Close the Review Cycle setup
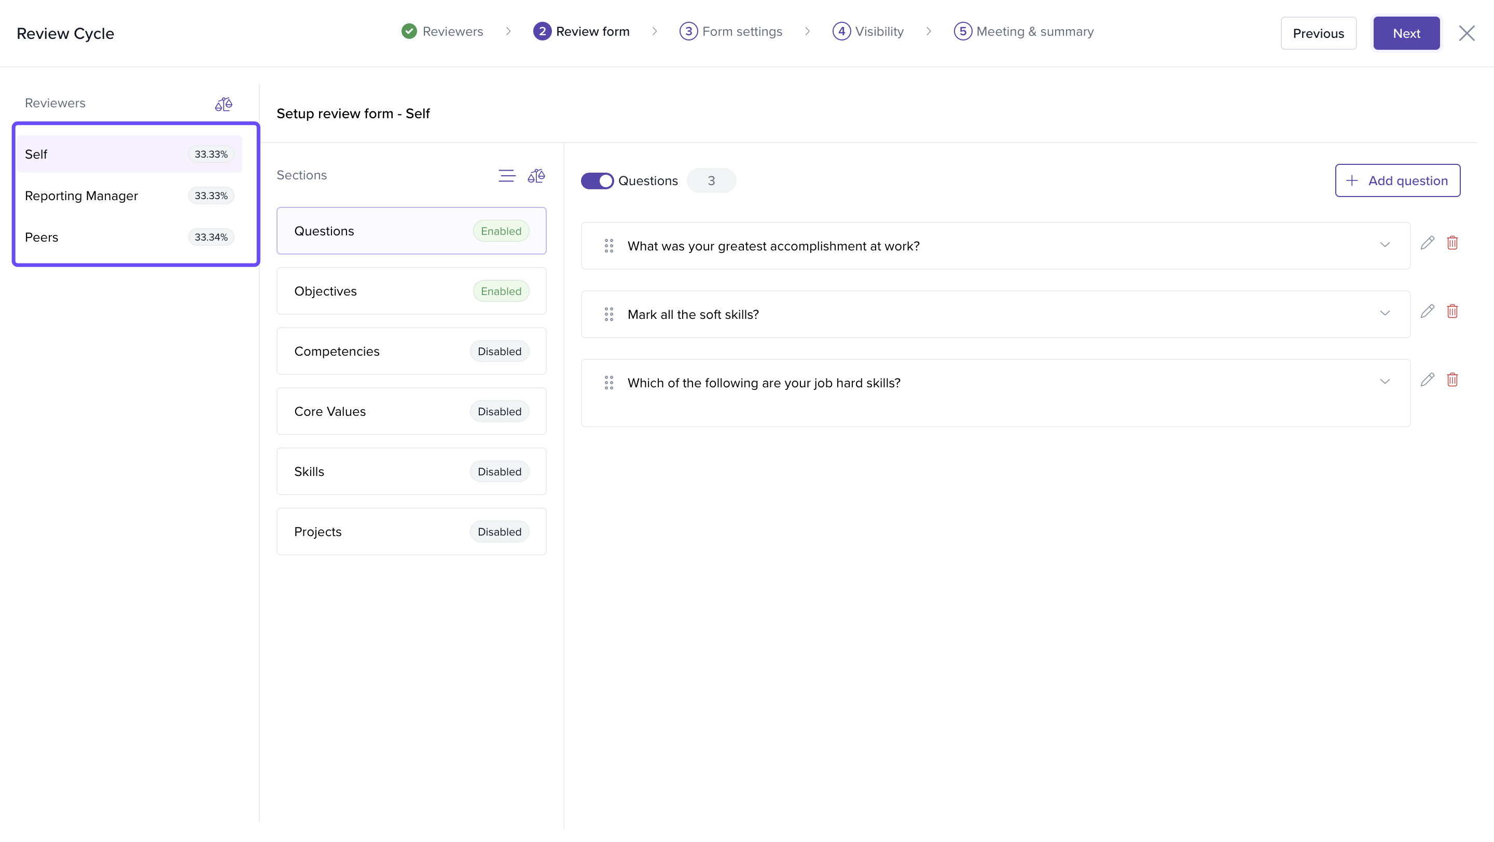Viewport: 1494px width, 842px height. (x=1467, y=34)
